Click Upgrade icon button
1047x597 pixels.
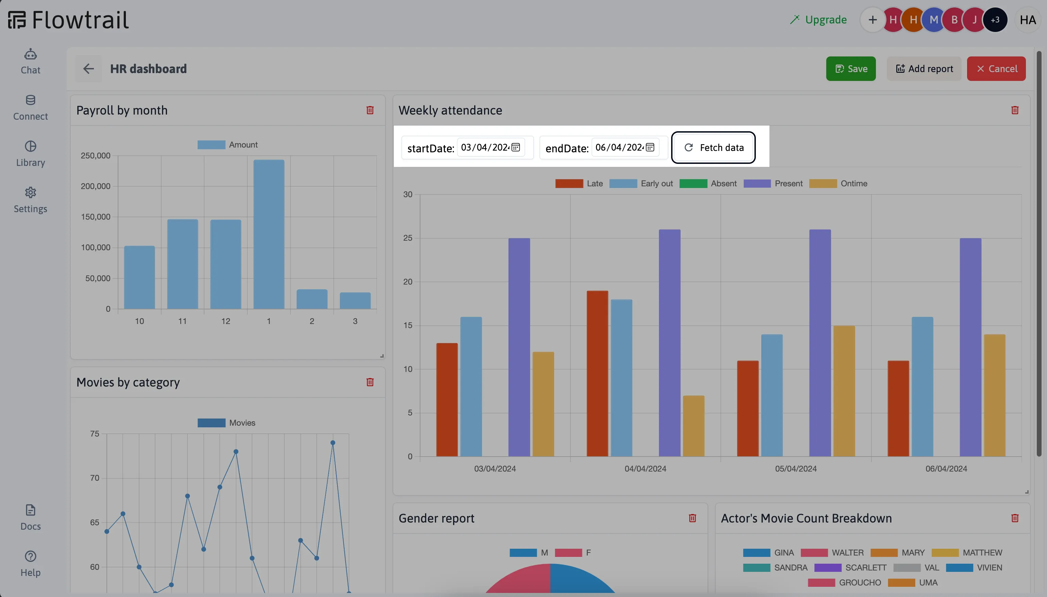point(794,19)
